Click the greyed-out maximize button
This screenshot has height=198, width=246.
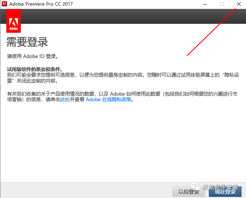222,4
